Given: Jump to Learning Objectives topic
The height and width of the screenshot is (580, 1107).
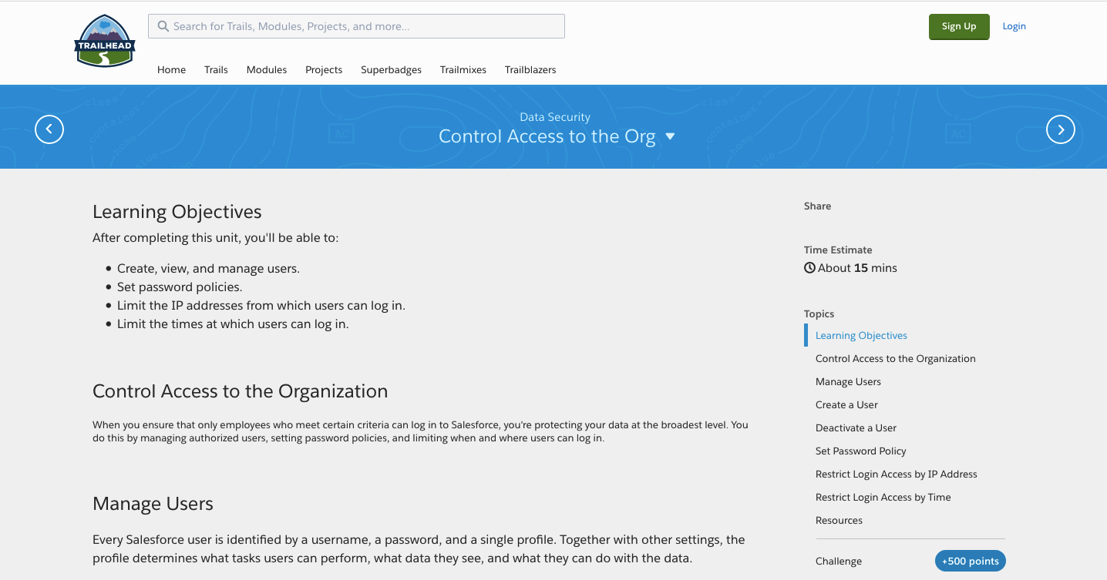Looking at the screenshot, I should click(x=861, y=335).
